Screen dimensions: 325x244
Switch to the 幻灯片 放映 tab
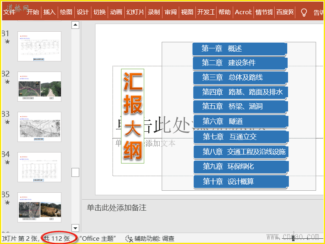(135, 12)
